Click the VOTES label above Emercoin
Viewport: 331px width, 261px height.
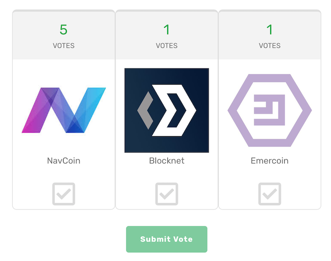[270, 46]
